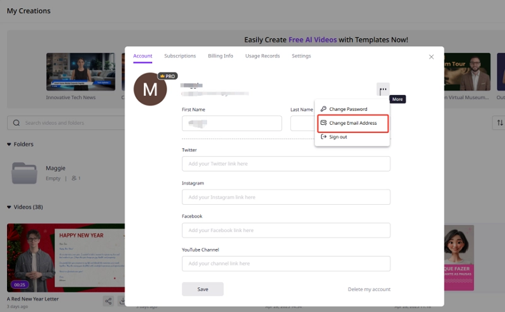Choose Change Email Address option
505x312 pixels.
click(352, 123)
